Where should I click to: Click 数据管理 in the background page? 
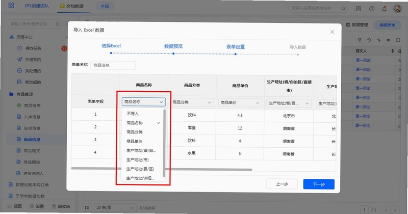[357, 24]
